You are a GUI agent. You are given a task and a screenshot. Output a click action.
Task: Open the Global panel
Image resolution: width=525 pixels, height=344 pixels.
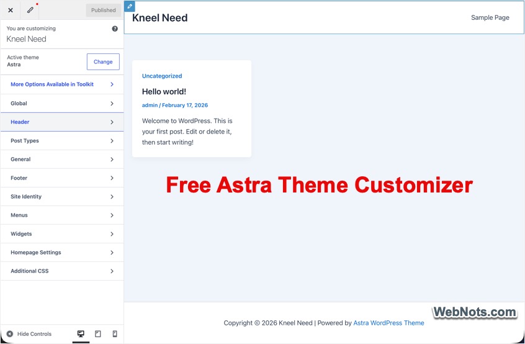pyautogui.click(x=62, y=104)
